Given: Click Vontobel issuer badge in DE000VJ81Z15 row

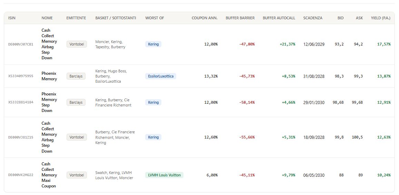Looking at the screenshot, I should pyautogui.click(x=77, y=137).
